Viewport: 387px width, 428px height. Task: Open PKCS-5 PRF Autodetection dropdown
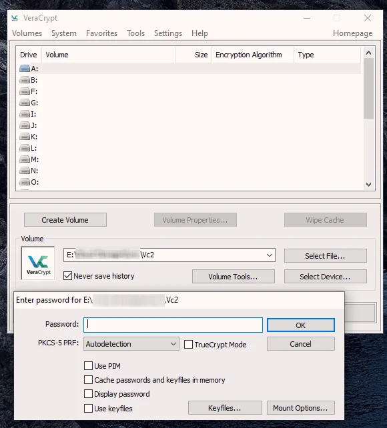pos(131,343)
